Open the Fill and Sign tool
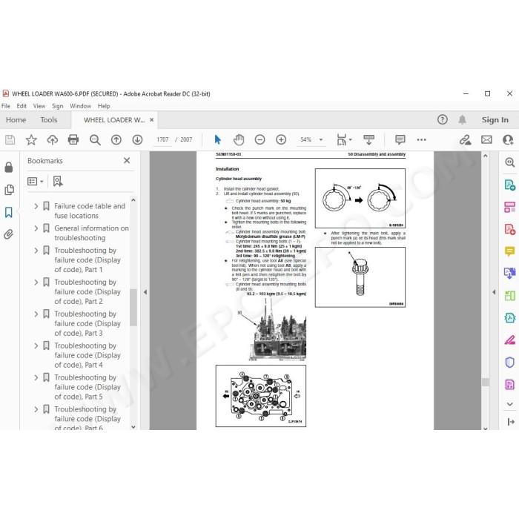The height and width of the screenshot is (519, 519). (x=510, y=340)
